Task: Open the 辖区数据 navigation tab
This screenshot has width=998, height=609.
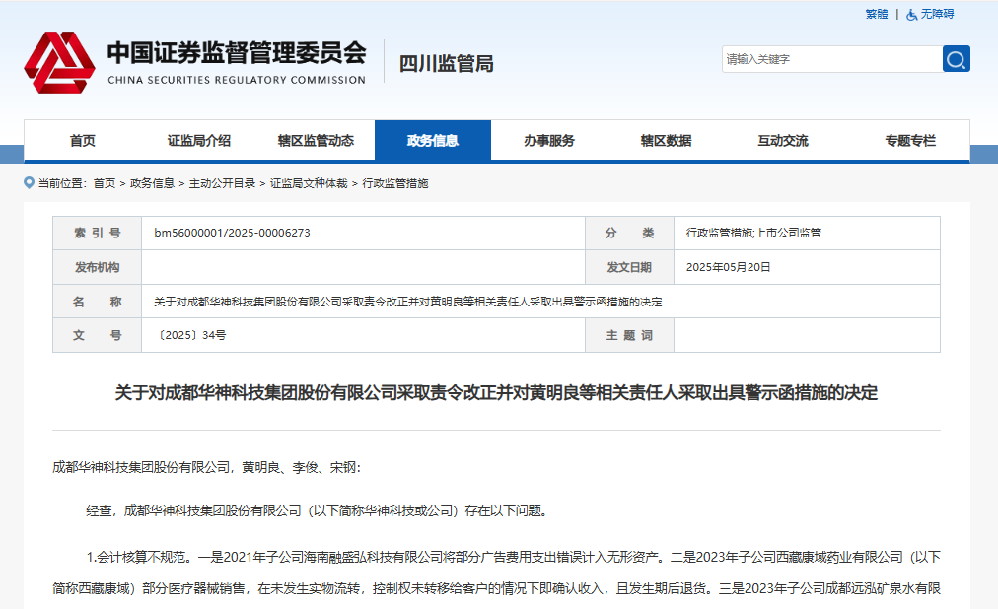Action: click(x=666, y=141)
